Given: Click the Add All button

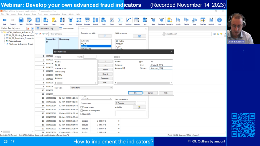Looking at the screenshot, I should point(105,70).
